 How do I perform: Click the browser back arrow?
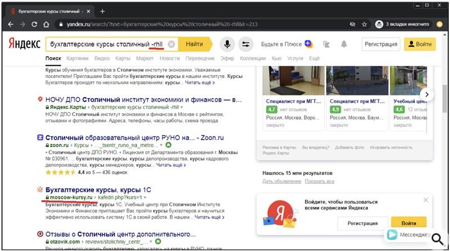tap(11, 24)
